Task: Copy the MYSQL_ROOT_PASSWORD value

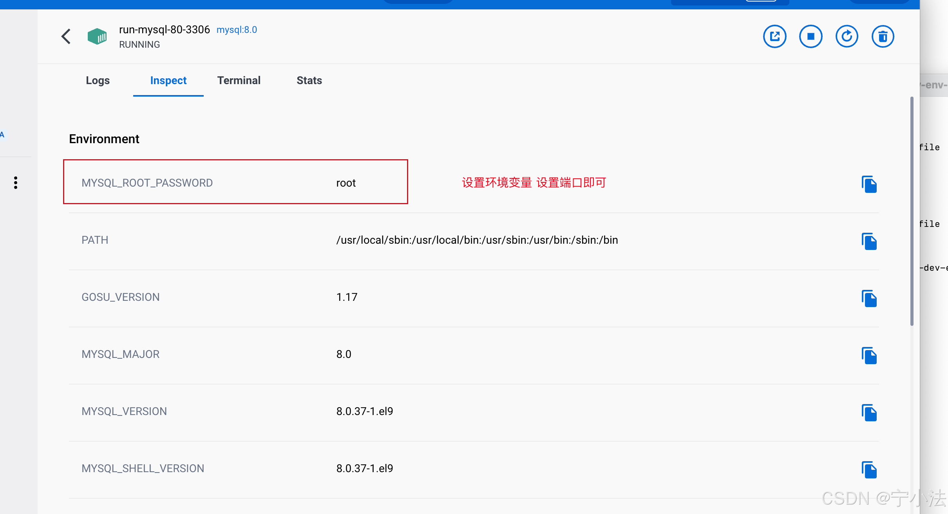Action: 869,184
